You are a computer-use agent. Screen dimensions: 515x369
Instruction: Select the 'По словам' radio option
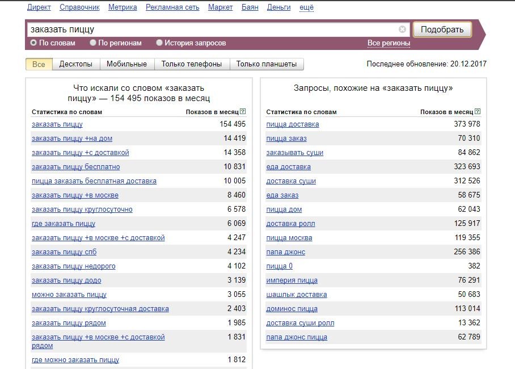(x=33, y=43)
